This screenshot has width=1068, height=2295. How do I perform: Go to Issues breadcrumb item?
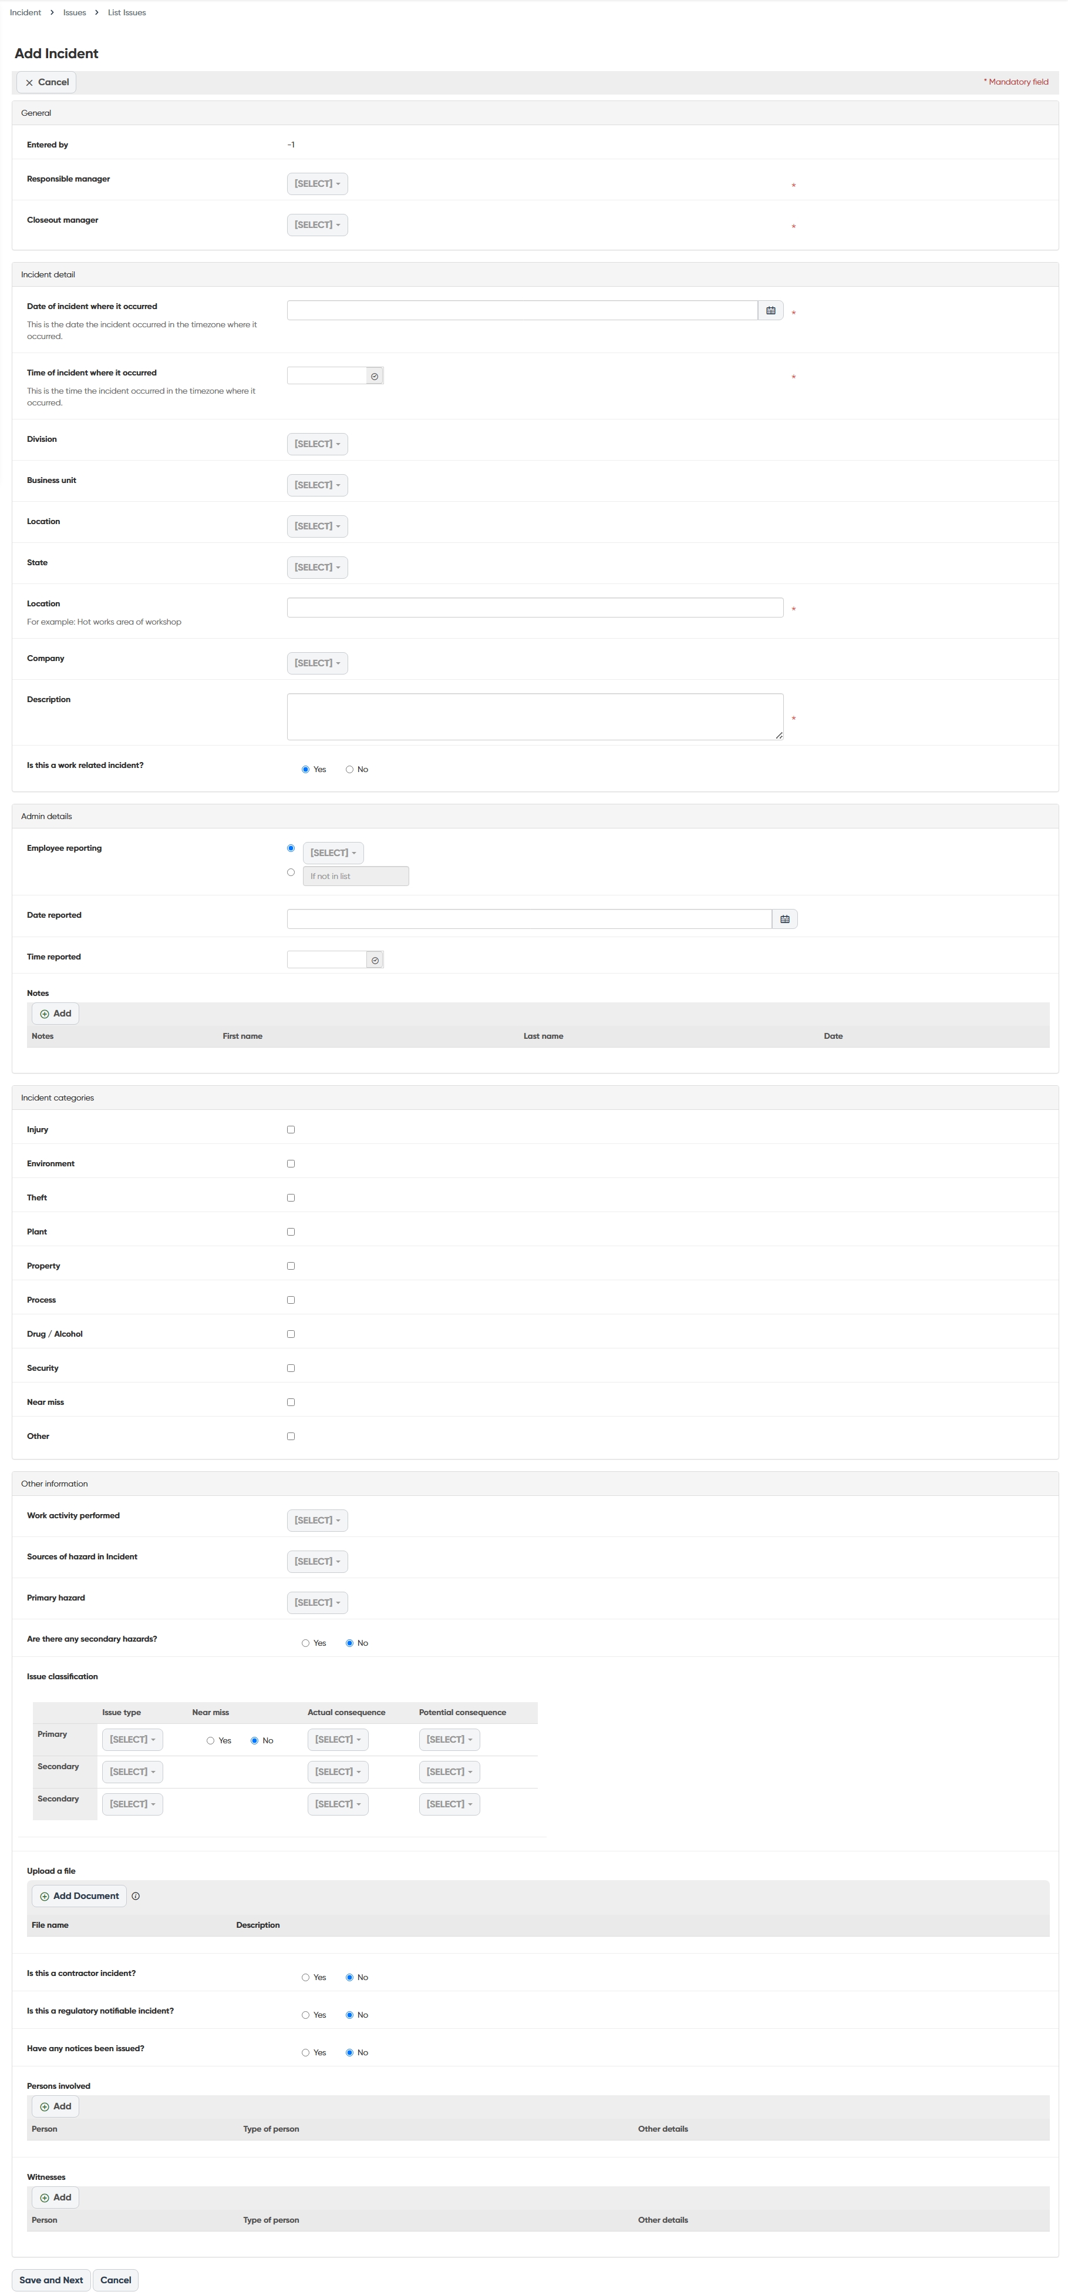click(x=75, y=12)
